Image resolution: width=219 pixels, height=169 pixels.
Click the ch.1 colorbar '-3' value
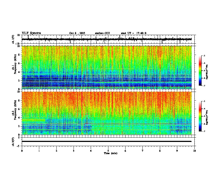click(204, 56)
